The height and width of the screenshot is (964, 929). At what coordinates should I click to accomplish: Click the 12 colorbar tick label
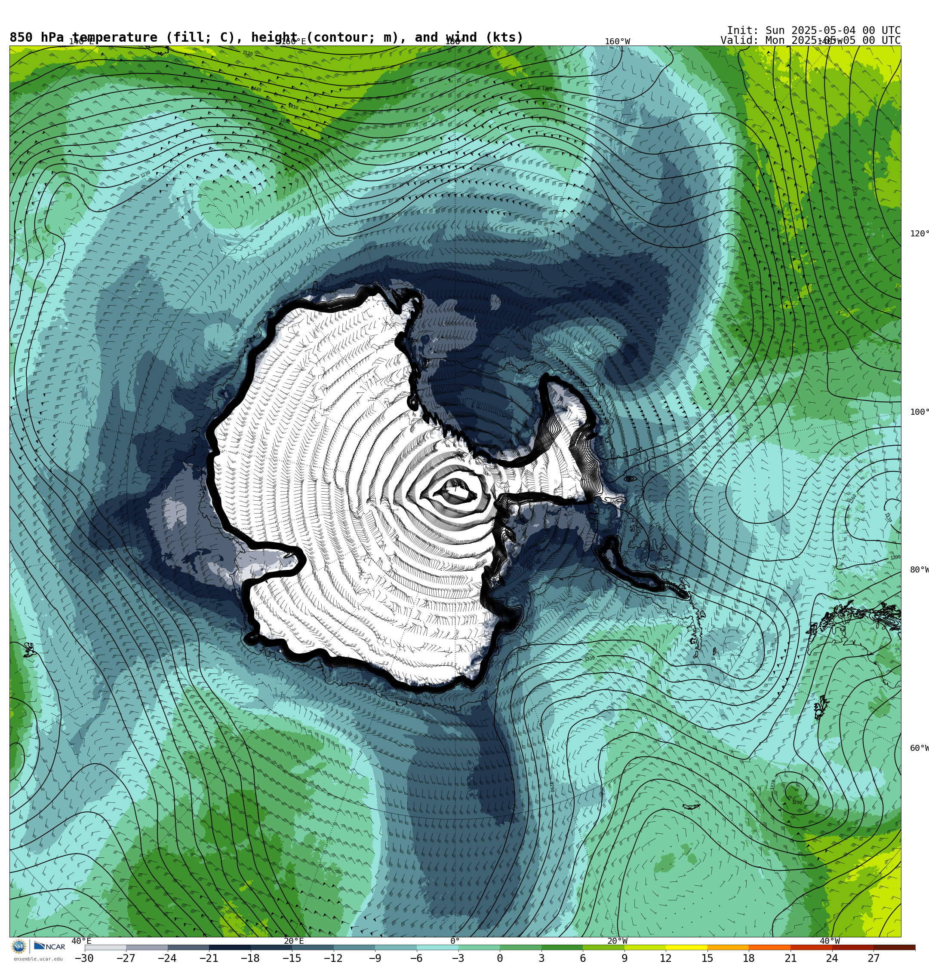666,958
